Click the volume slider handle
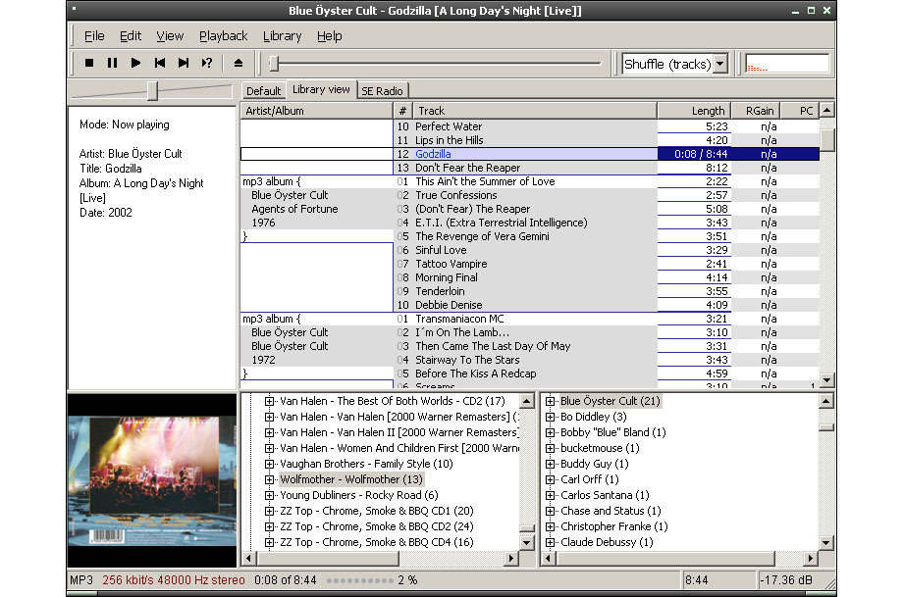 [x=152, y=91]
